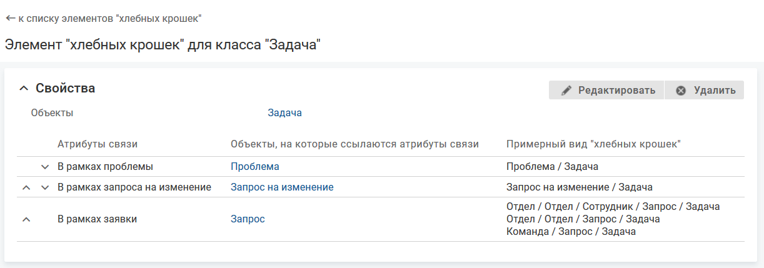
Task: Select the "В рамках заявки" attribute text
Action: point(97,219)
